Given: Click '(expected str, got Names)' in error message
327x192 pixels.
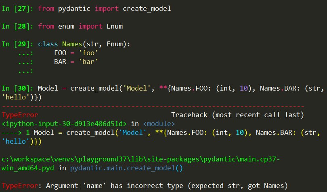Looking at the screenshot, I should click(x=238, y=186).
